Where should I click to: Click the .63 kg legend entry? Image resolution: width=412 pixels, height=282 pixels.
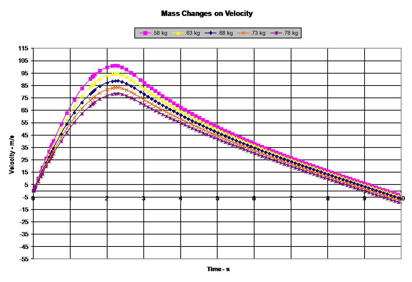[x=186, y=33]
